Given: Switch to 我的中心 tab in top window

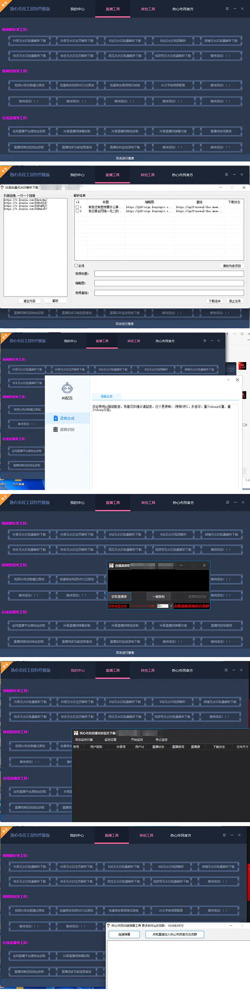Looking at the screenshot, I should (78, 9).
